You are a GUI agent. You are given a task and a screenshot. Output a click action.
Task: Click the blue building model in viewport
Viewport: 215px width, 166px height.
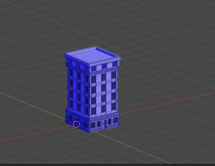[92, 90]
